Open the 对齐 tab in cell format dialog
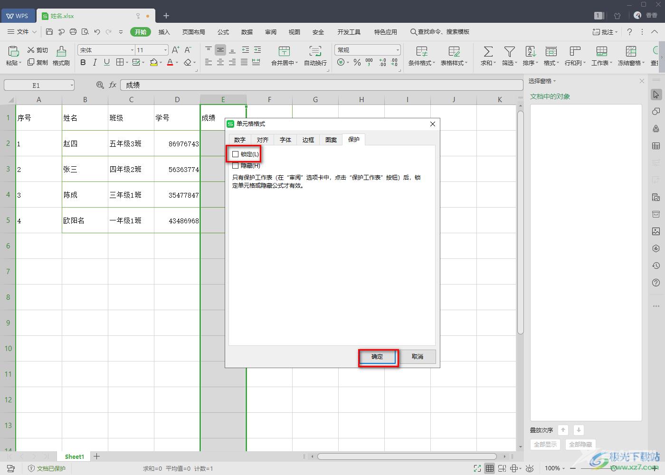Screen dimensions: 665x475 tap(263, 140)
